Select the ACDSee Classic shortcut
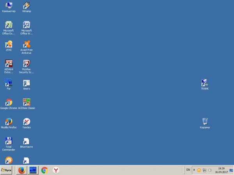Screen dimensions: 234x175 point(27,102)
